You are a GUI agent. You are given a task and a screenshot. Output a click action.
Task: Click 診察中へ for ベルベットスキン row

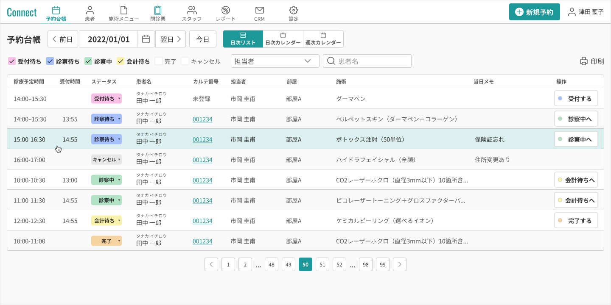tap(576, 119)
